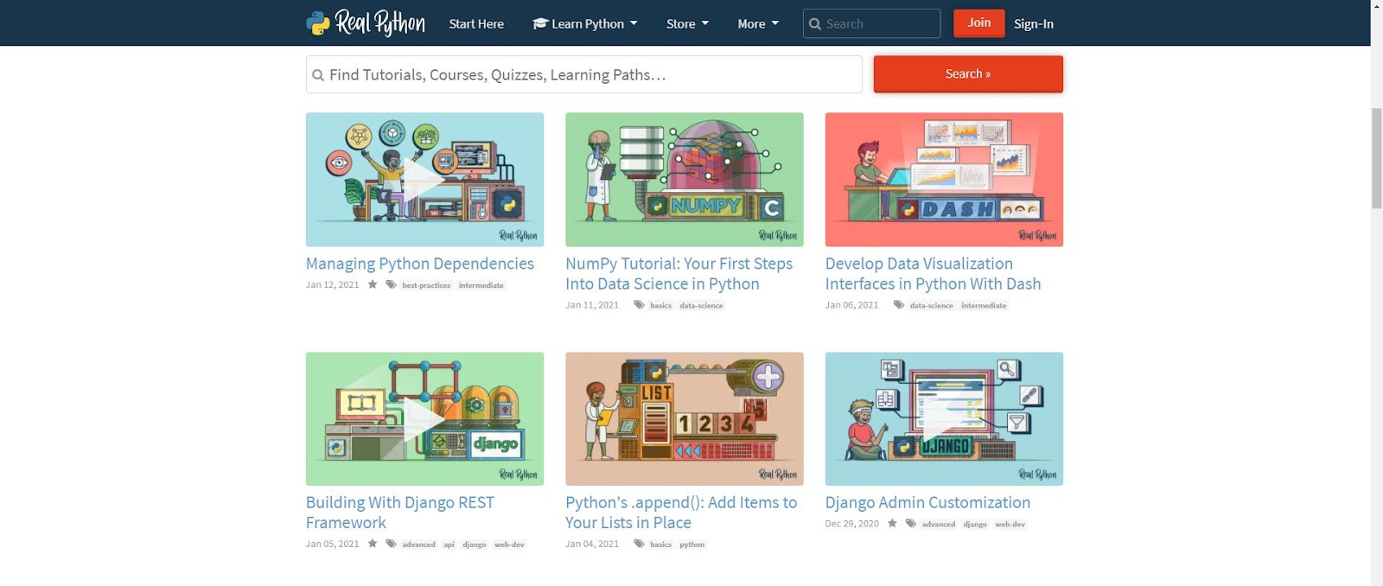Open Django Admin Customization title link
The height and width of the screenshot is (586, 1383).
click(927, 502)
